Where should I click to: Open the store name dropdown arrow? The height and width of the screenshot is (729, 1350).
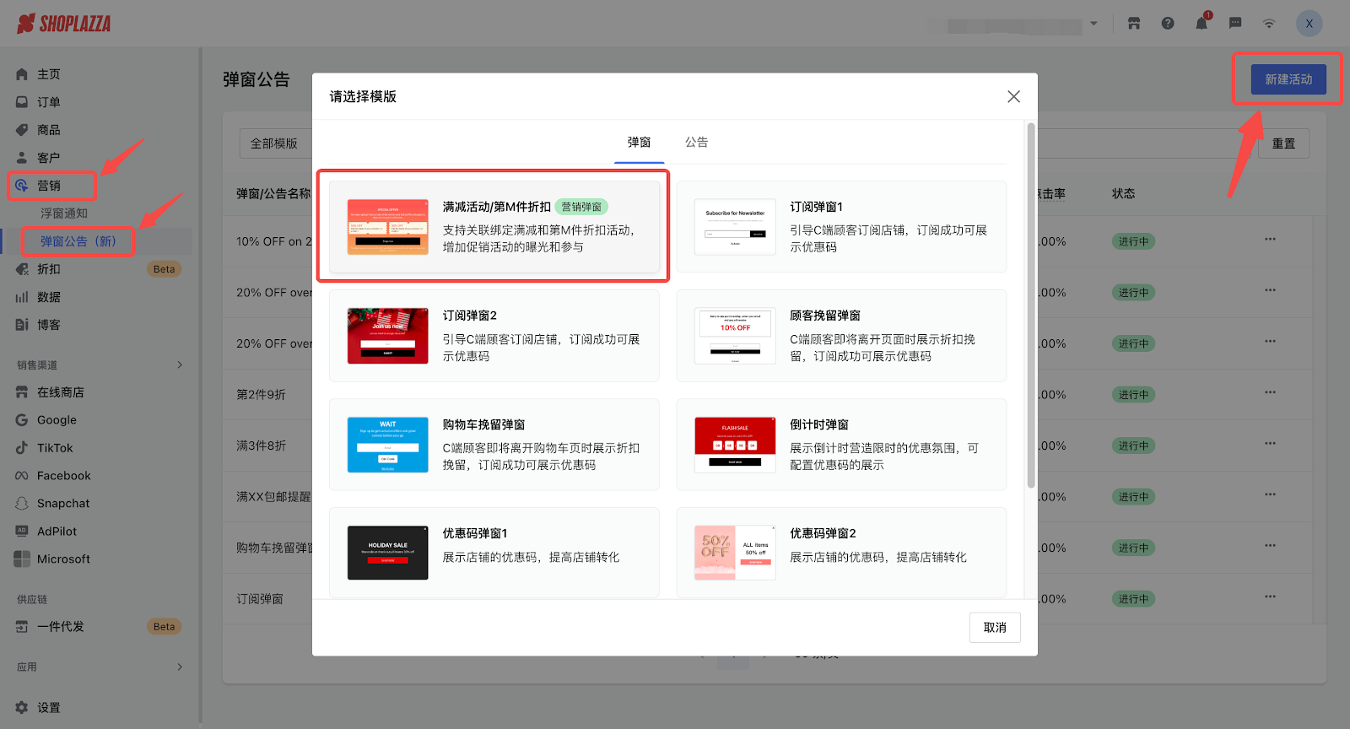tap(1093, 24)
